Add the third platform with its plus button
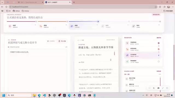175x98 pixels. pyautogui.click(x=127, y=91)
